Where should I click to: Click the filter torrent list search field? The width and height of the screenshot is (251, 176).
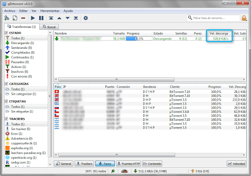pyautogui.click(x=213, y=18)
